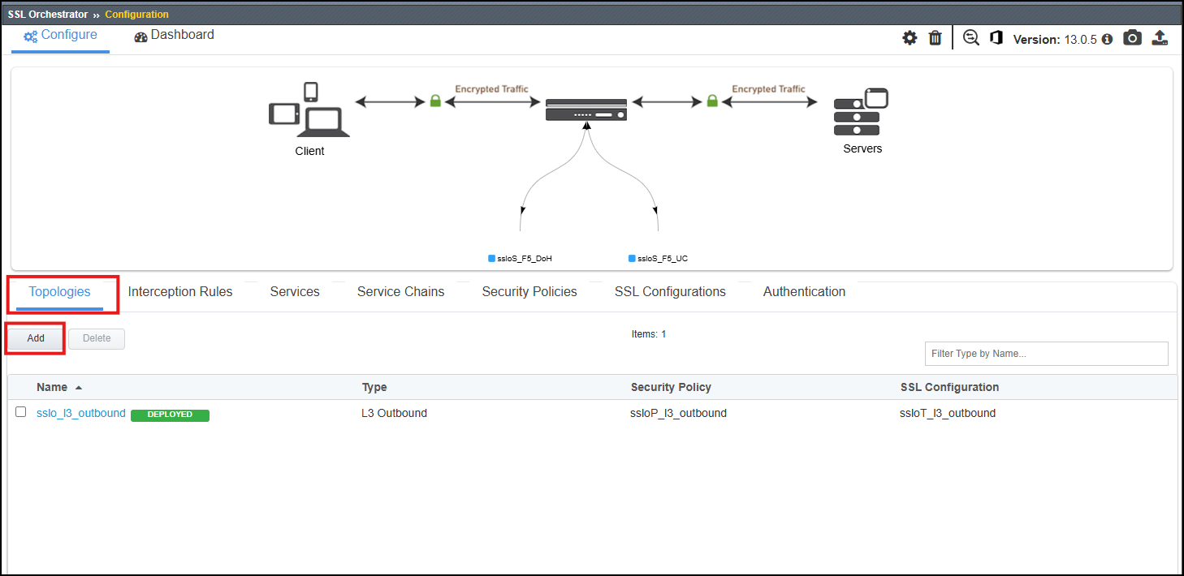Click the Add button
This screenshot has width=1184, height=576.
coord(36,338)
